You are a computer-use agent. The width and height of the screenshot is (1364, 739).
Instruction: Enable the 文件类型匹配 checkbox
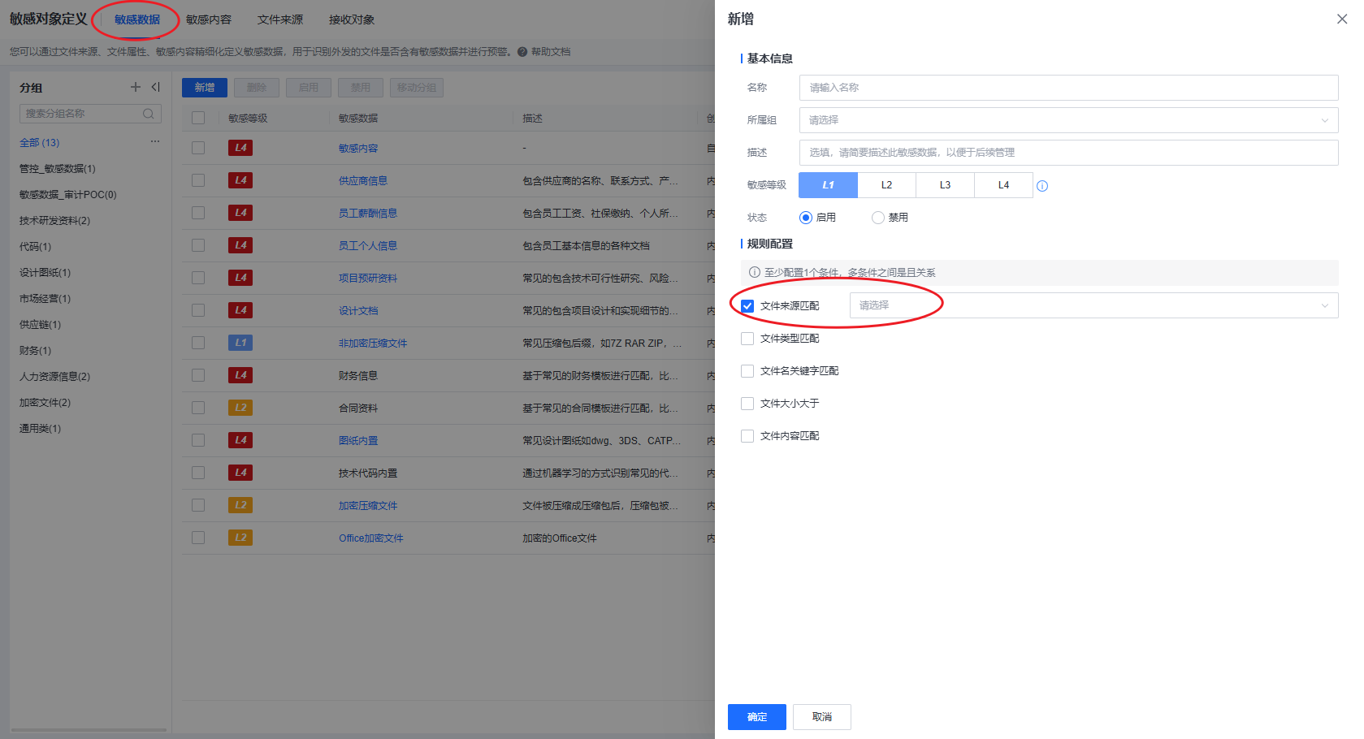747,339
